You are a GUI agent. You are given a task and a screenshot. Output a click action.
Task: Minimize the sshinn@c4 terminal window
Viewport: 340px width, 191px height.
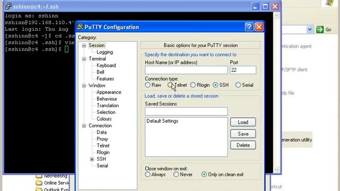(x=255, y=6)
